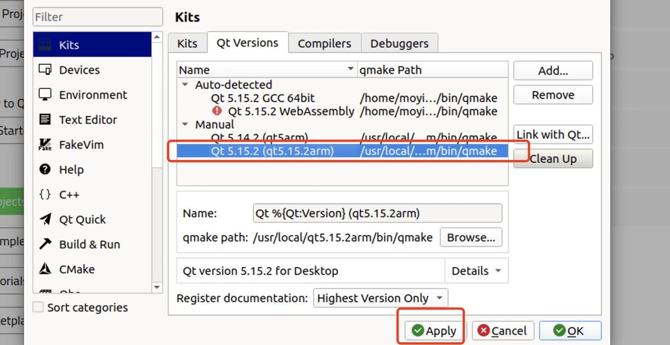
Task: Switch to the Debuggers tab
Action: point(399,43)
